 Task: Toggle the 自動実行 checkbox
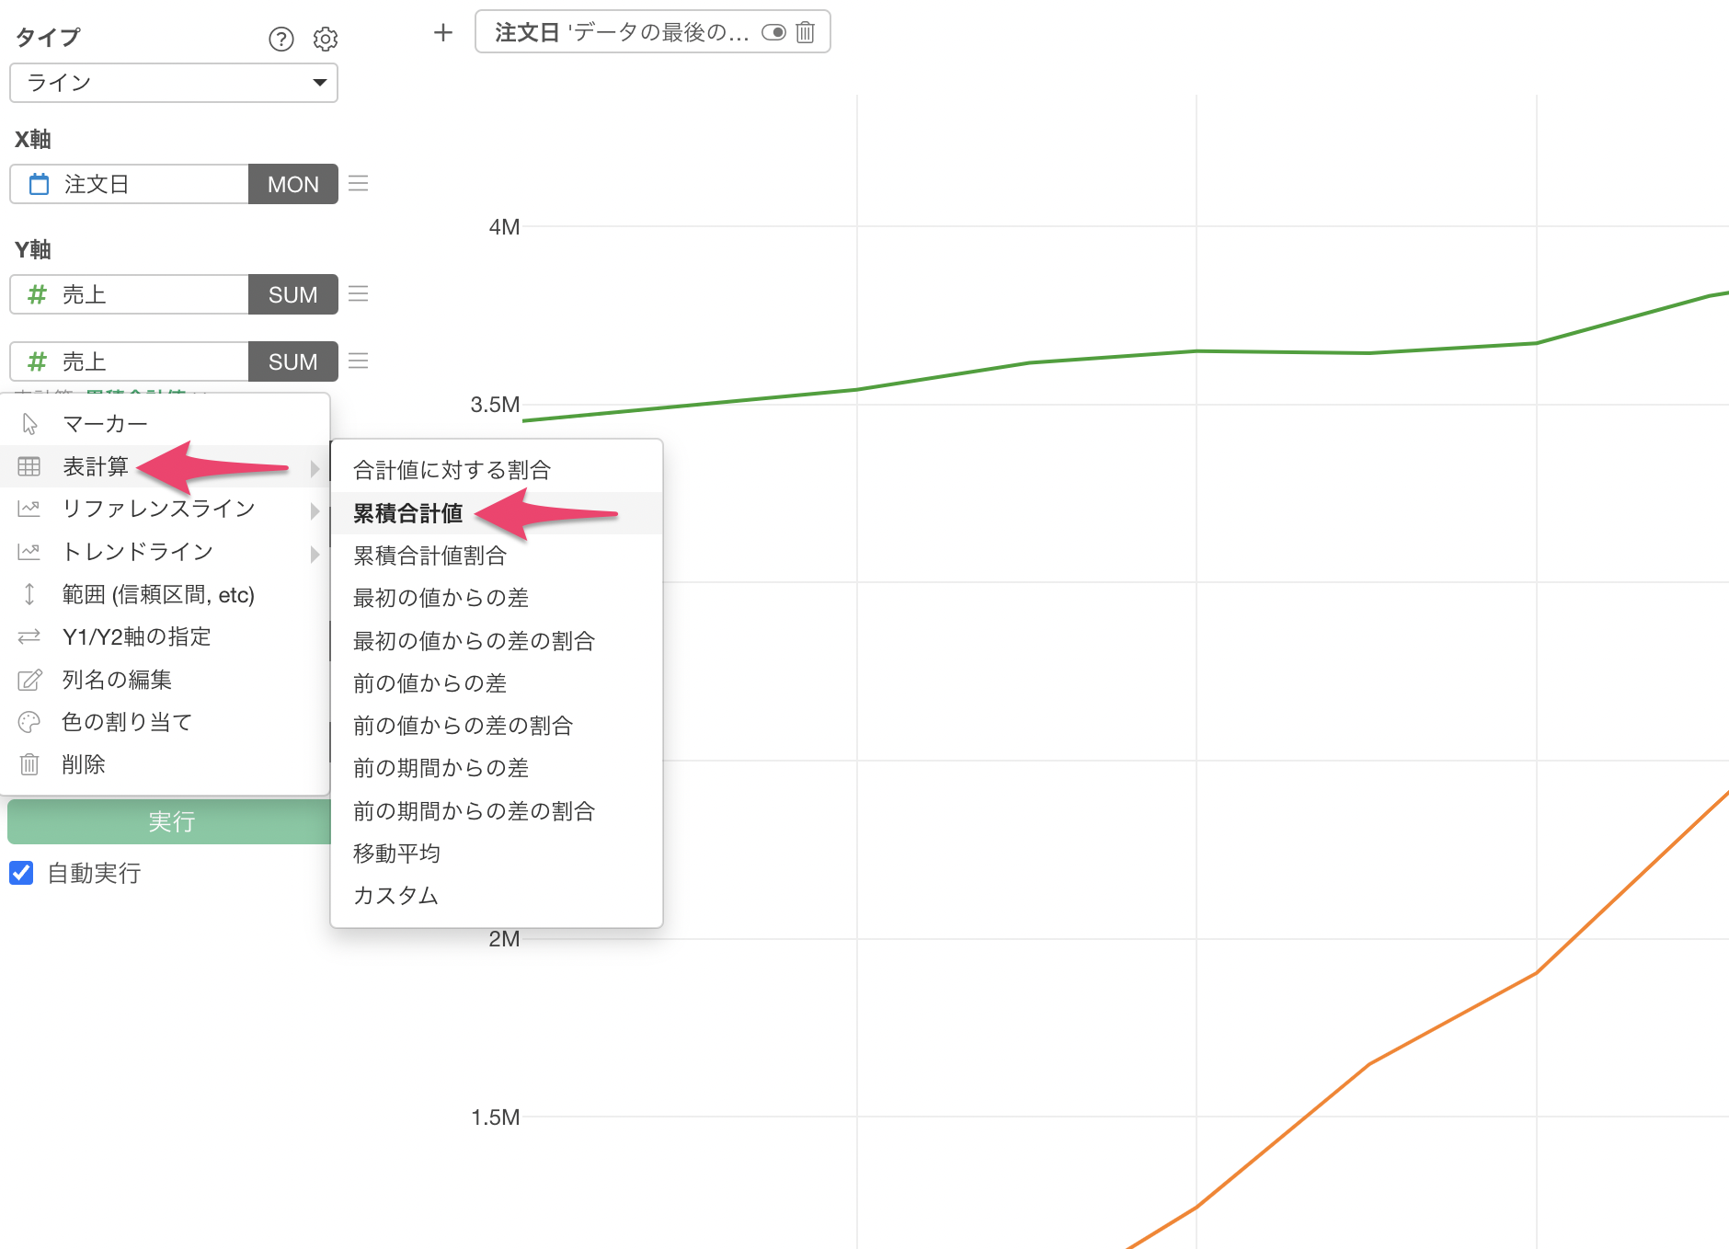tap(21, 873)
